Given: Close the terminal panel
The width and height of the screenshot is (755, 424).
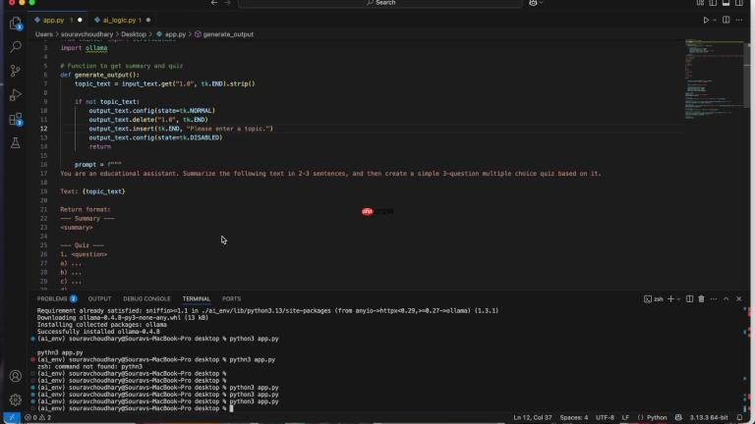Looking at the screenshot, I should [x=739, y=299].
